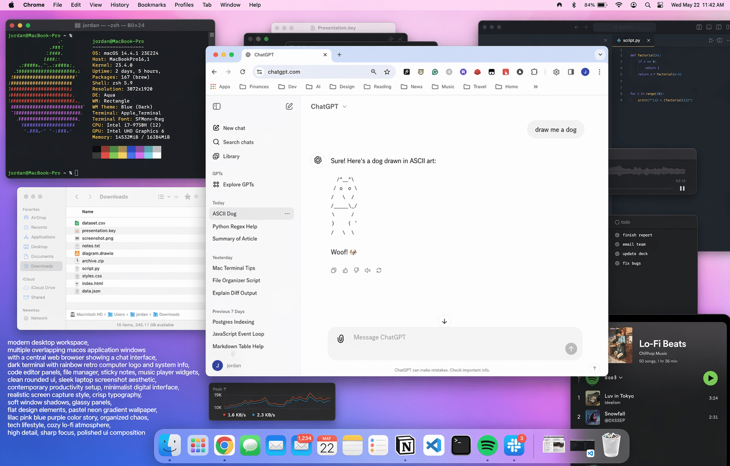Regenerate the response with the retry icon

(x=379, y=270)
